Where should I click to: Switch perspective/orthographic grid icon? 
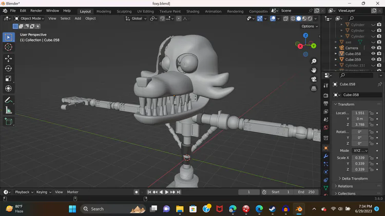coord(314,89)
